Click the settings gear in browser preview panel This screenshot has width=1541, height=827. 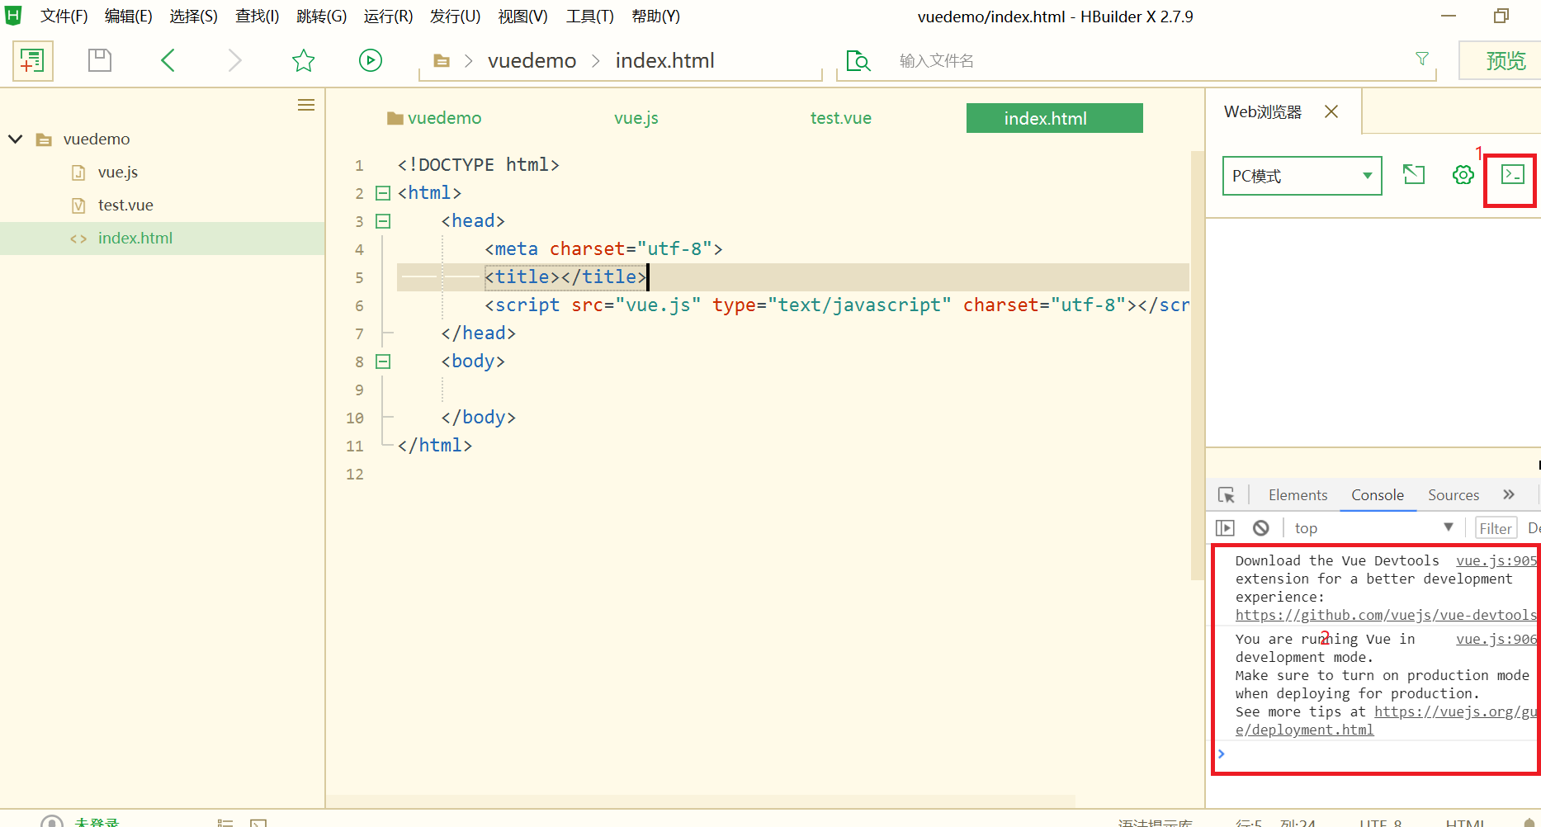1462,175
